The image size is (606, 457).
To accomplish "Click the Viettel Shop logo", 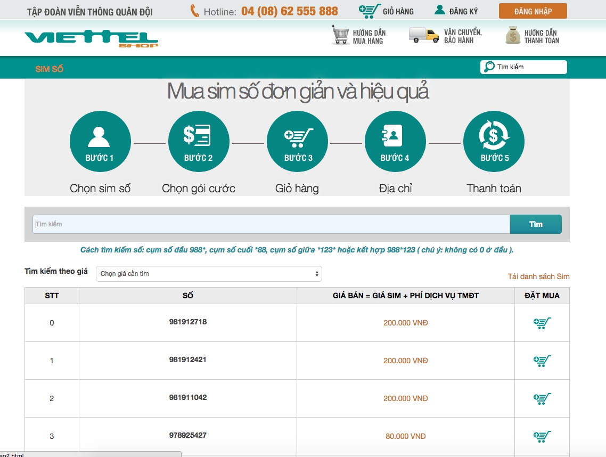I will click(x=91, y=38).
